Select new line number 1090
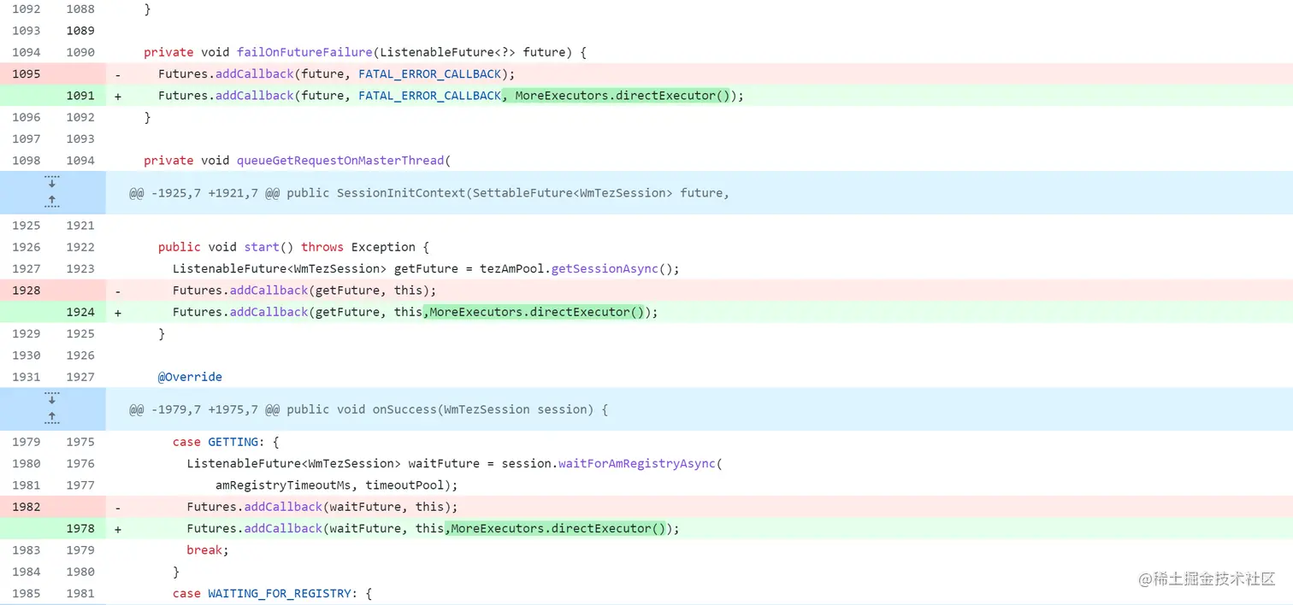The height and width of the screenshot is (605, 1293). (x=80, y=52)
